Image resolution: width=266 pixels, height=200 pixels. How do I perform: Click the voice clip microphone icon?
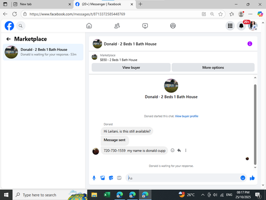coord(94,178)
